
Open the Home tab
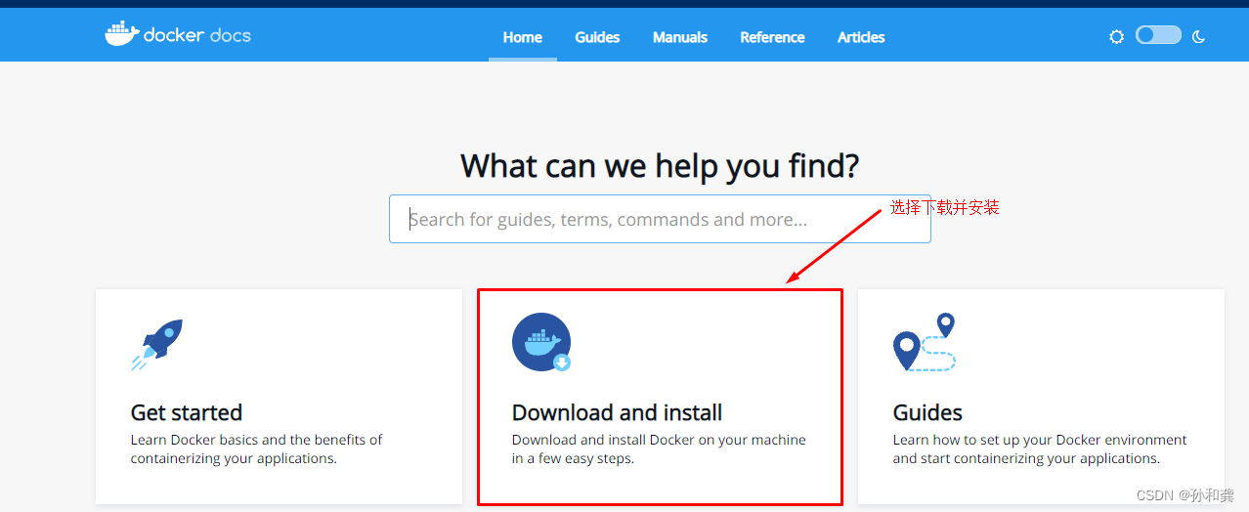click(x=523, y=37)
